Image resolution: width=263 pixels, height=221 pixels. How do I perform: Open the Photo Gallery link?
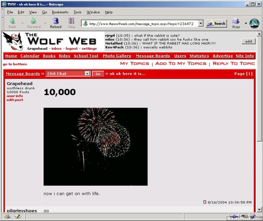pos(117,56)
